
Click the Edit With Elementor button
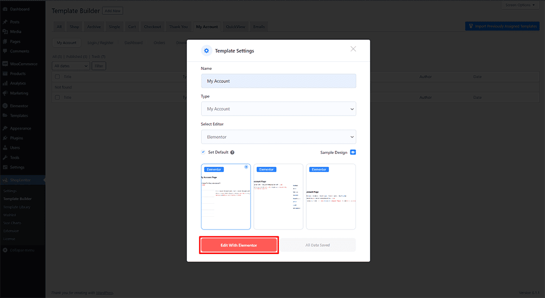[239, 245]
